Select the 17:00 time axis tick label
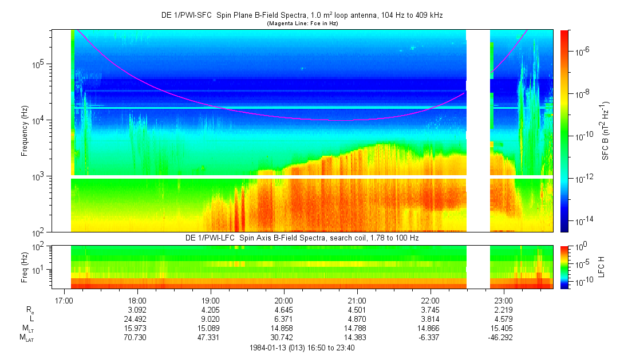This screenshot has width=620, height=355. pos(64,300)
